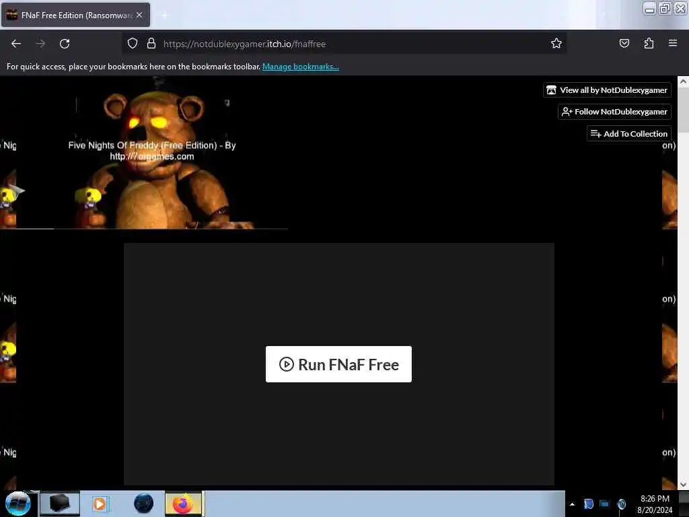Start the game with Run FNaF Free
This screenshot has height=517, width=689.
(x=339, y=364)
